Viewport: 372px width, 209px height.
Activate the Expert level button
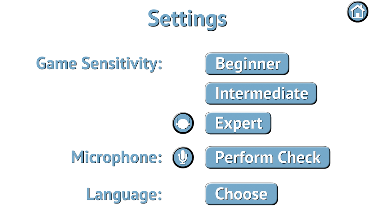pyautogui.click(x=238, y=123)
